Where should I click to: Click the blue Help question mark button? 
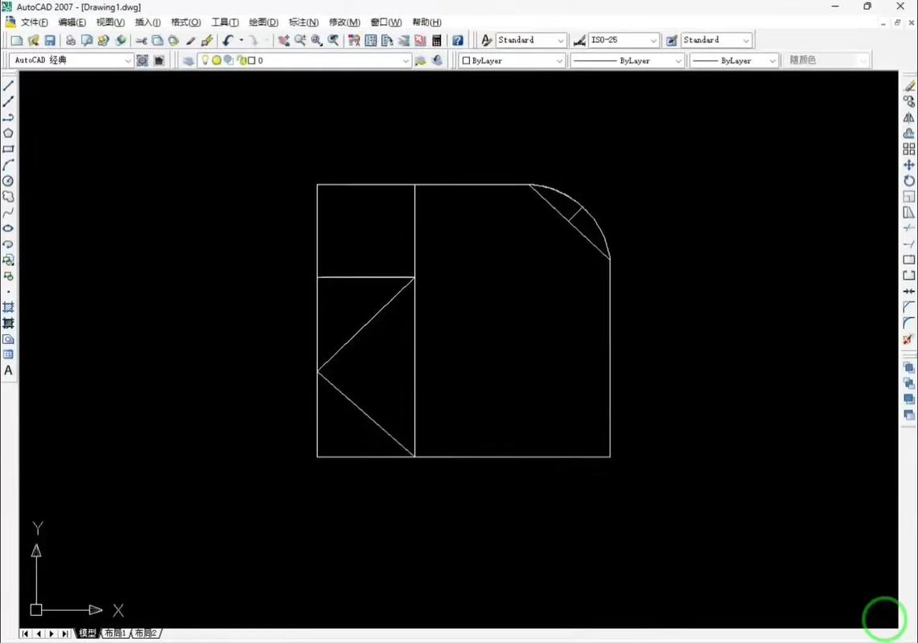point(458,40)
